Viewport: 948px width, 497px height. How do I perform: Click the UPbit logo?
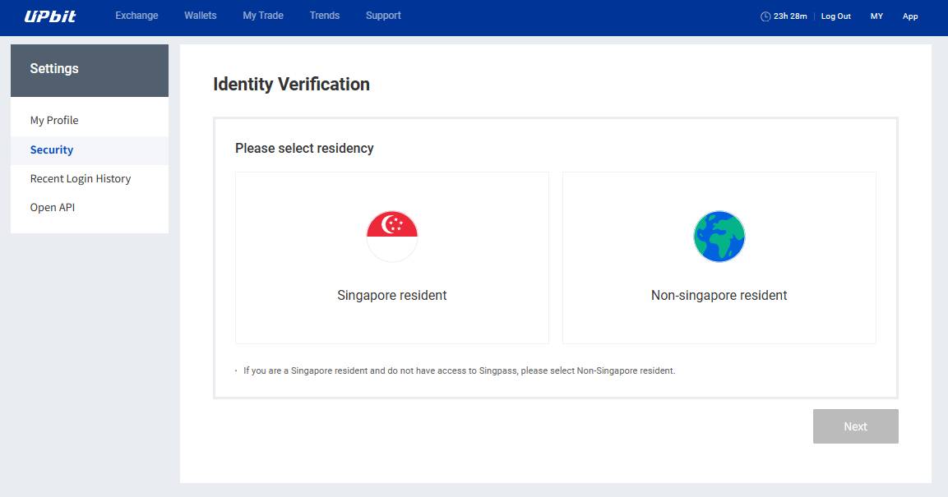click(x=50, y=16)
